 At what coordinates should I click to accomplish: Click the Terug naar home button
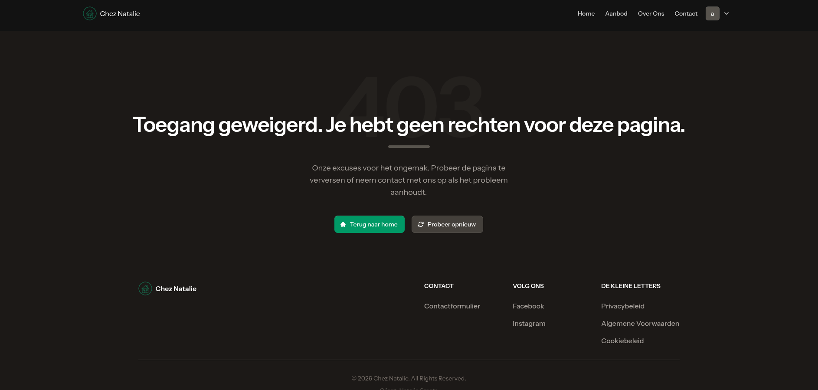pyautogui.click(x=370, y=224)
